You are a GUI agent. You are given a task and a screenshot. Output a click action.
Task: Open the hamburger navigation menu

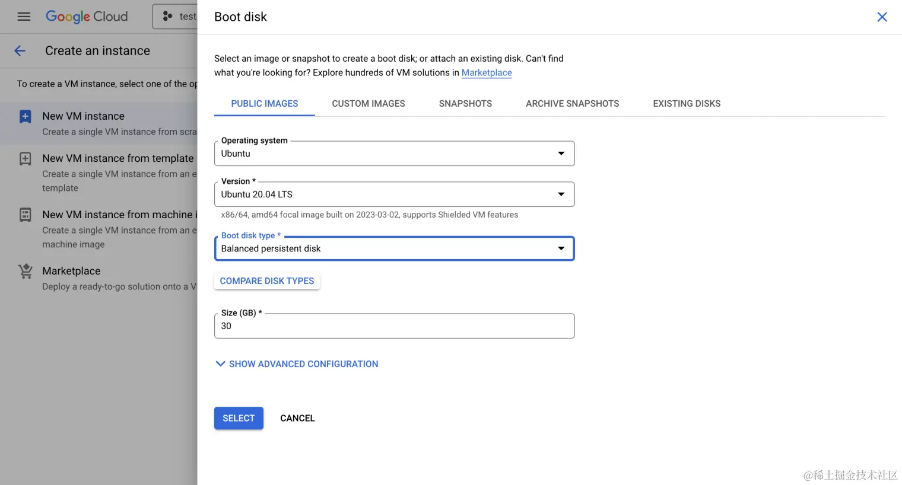tap(24, 17)
